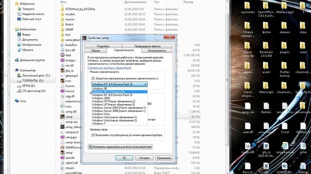Sort files by Тип column header
Screen dimensions: 311x174
pos(156,2)
